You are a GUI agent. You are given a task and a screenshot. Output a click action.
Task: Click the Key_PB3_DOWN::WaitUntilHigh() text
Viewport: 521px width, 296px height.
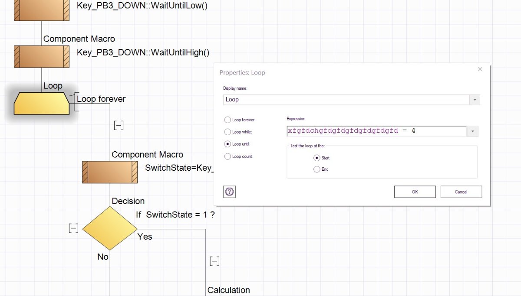tap(143, 53)
